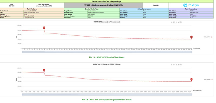Switch the IOPS vs Time chart to bar view

click(179, 22)
